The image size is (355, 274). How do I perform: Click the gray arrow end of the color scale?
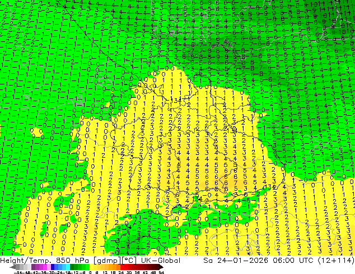tap(12, 267)
